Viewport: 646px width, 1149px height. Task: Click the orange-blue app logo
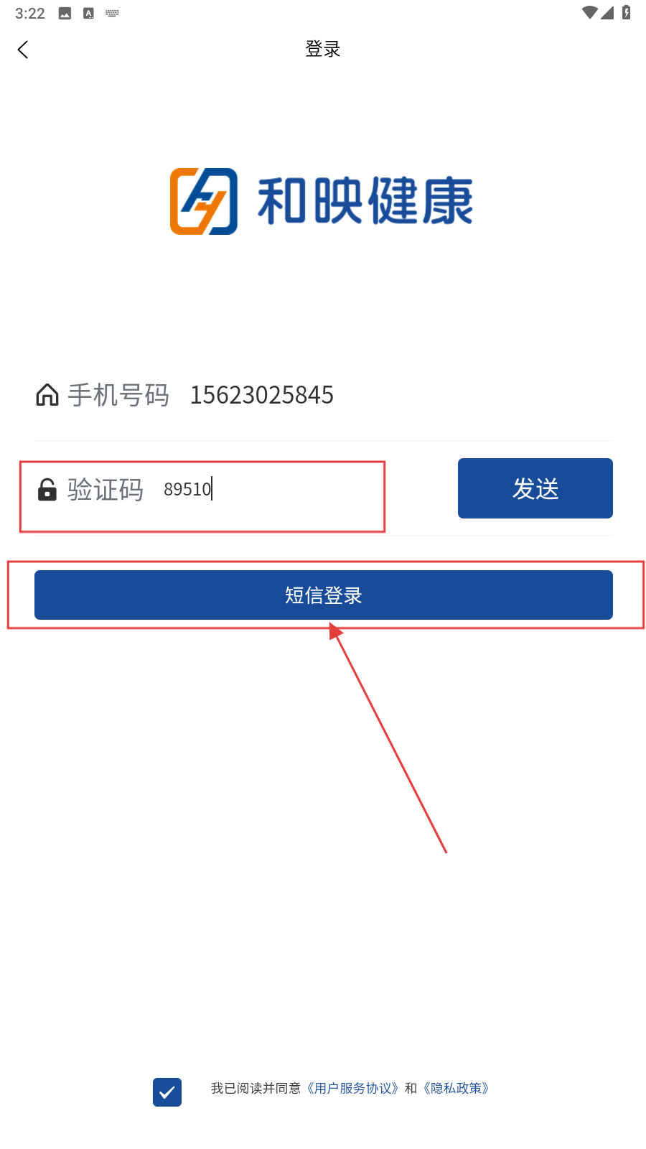204,201
